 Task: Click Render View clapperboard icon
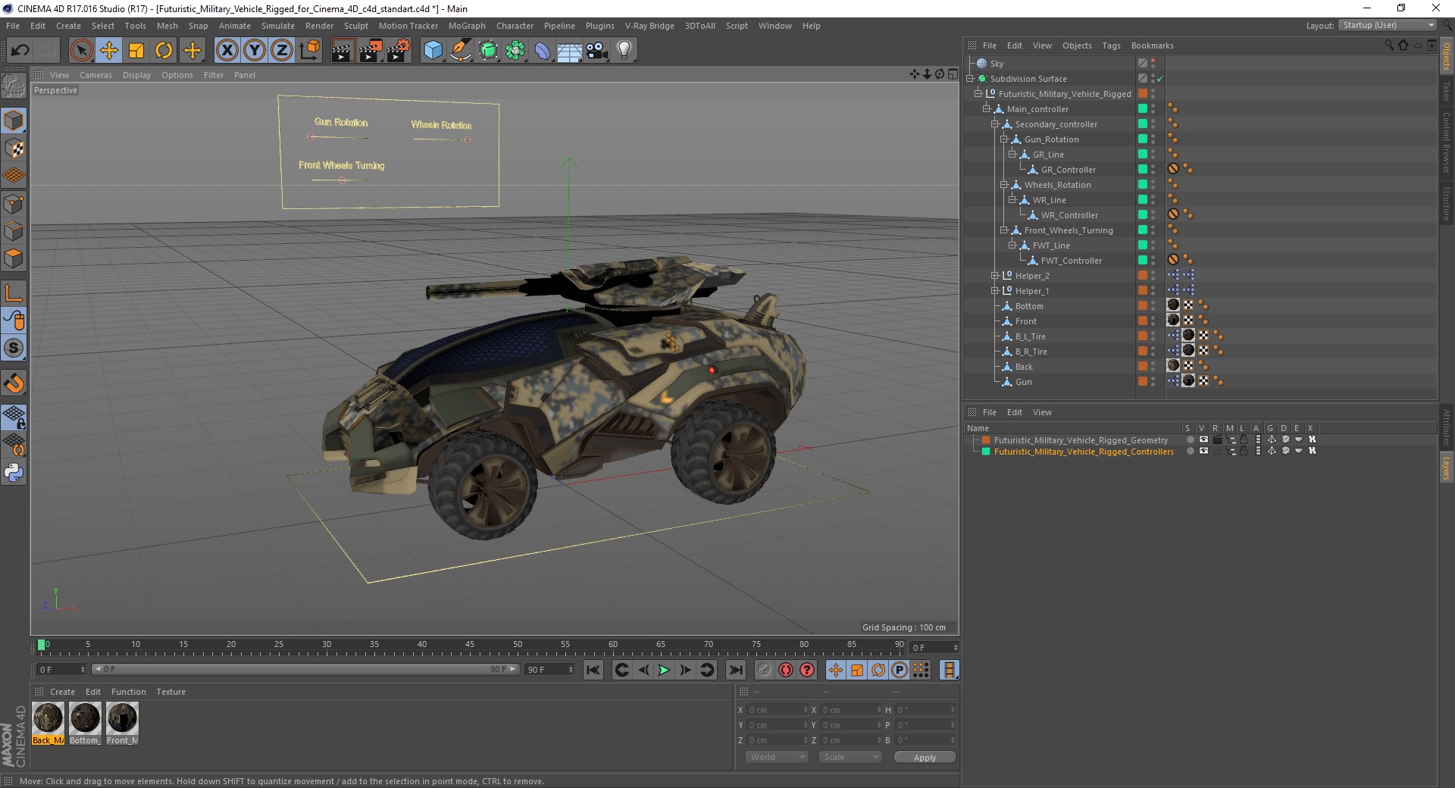click(x=343, y=51)
